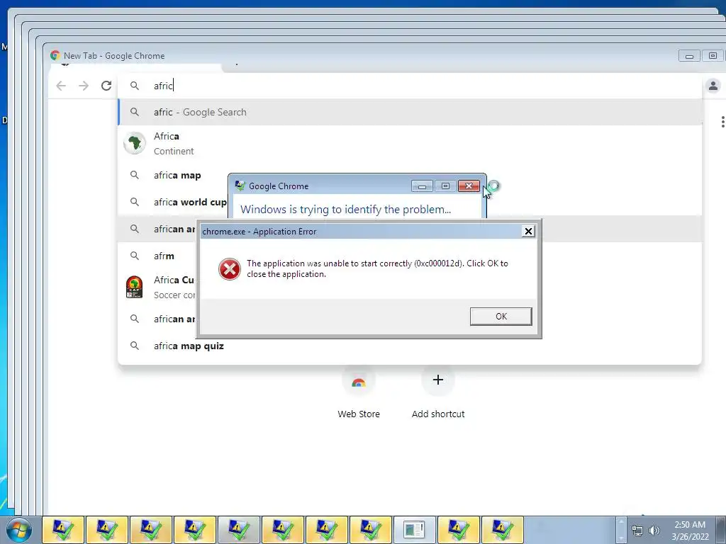Click the search icon in the address bar
Viewport: 726px width, 544px height.
click(x=134, y=86)
